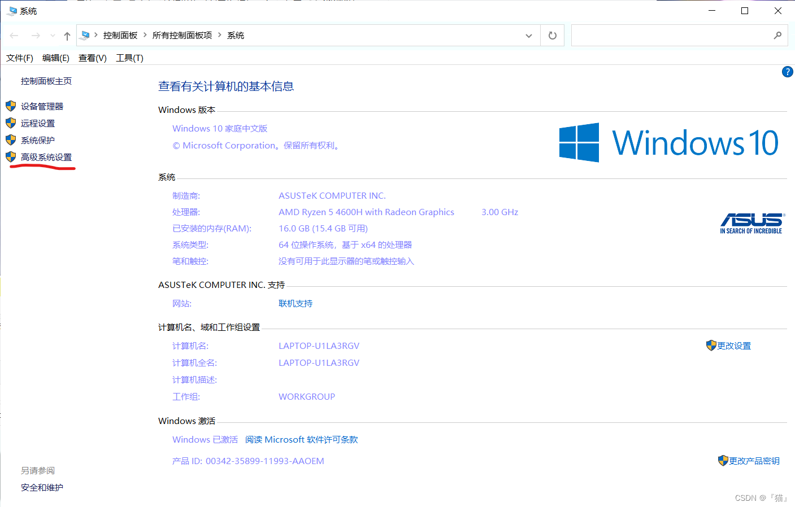Expand the chevron after 控制面板 breadcrumb
The width and height of the screenshot is (795, 507).
(x=145, y=35)
